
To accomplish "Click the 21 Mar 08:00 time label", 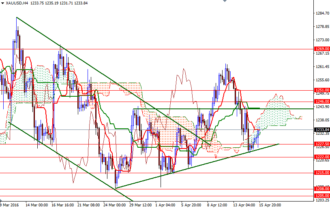I will click(89, 205).
